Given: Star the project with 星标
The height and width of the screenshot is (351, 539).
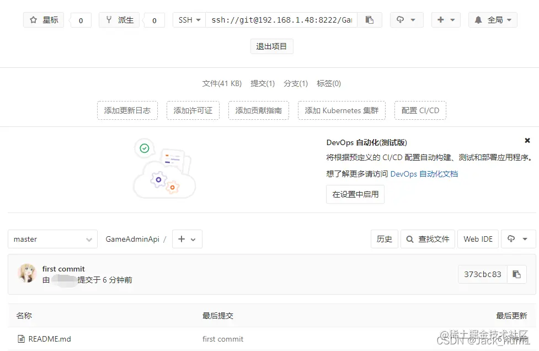Looking at the screenshot, I should 43,20.
